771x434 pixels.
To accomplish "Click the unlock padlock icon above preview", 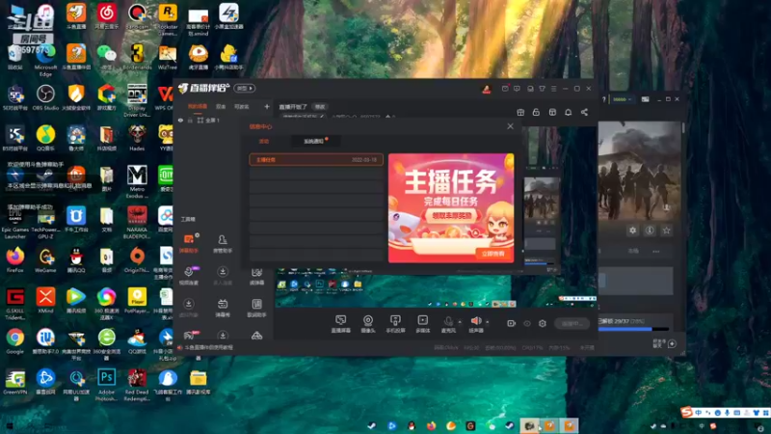I will 536,112.
